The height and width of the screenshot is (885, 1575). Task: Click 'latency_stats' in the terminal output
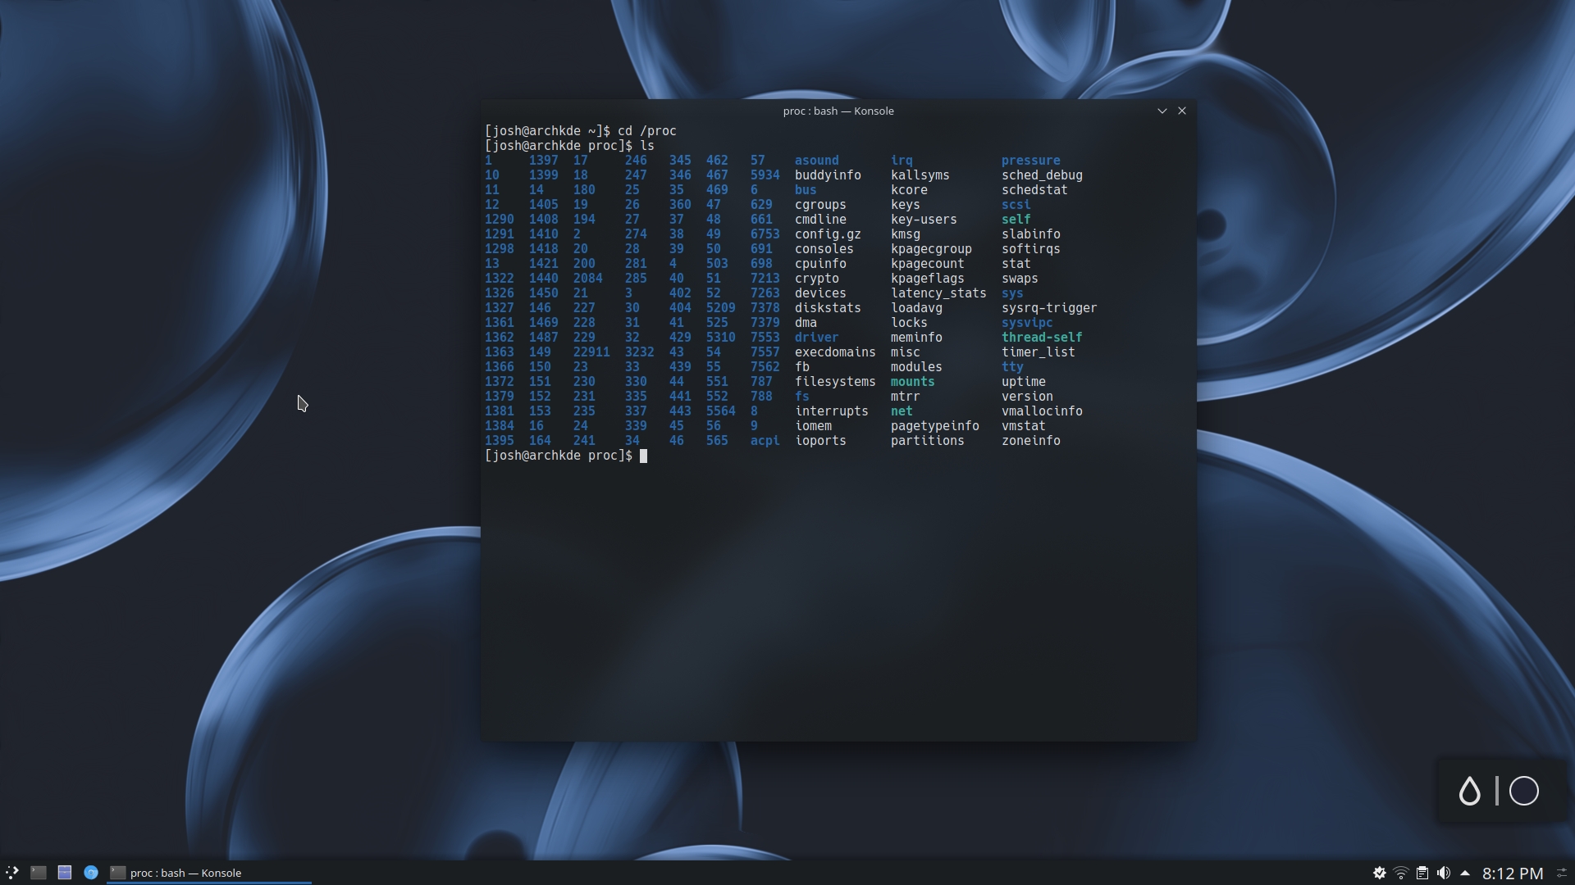coord(938,293)
